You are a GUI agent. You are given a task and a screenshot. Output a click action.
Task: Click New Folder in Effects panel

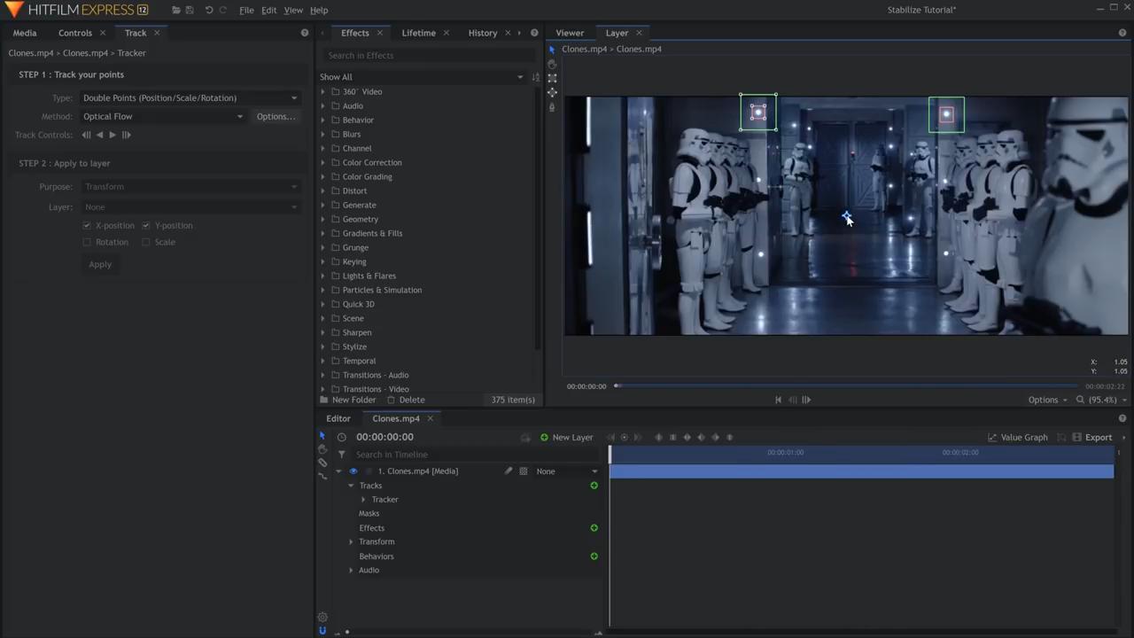click(347, 400)
